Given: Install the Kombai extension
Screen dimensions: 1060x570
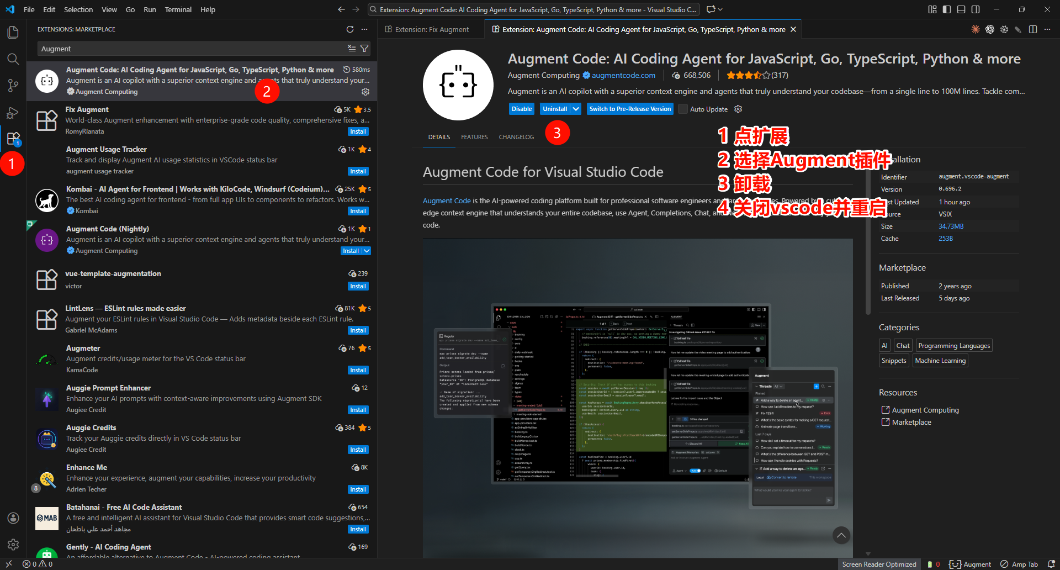Looking at the screenshot, I should (x=358, y=211).
